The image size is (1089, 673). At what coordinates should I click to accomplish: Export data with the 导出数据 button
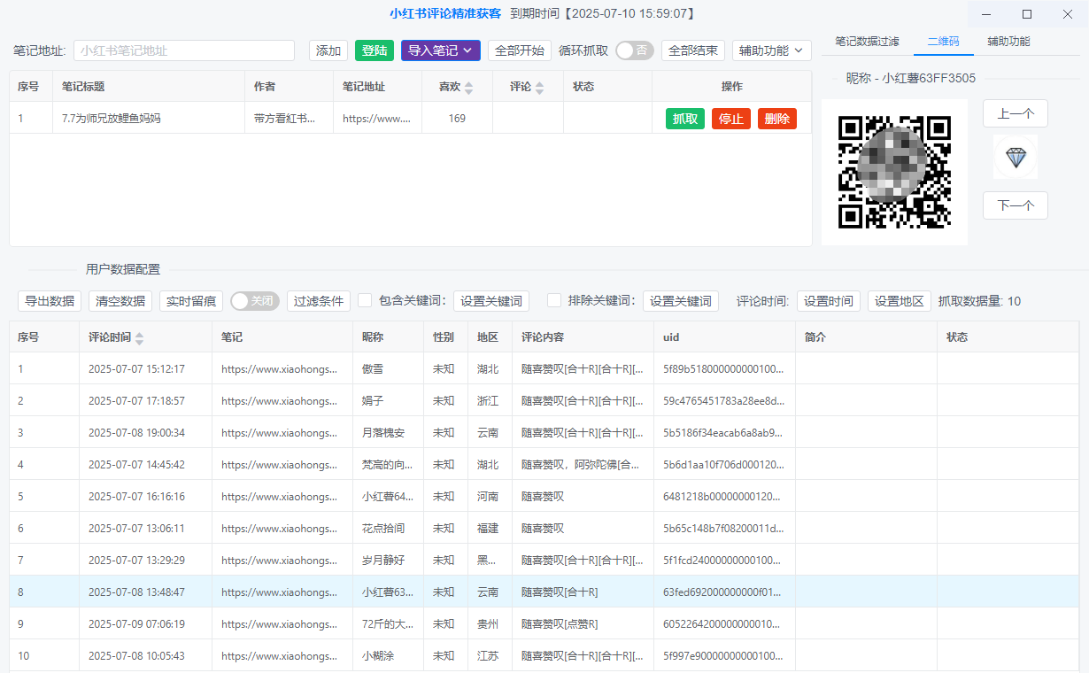tap(50, 301)
